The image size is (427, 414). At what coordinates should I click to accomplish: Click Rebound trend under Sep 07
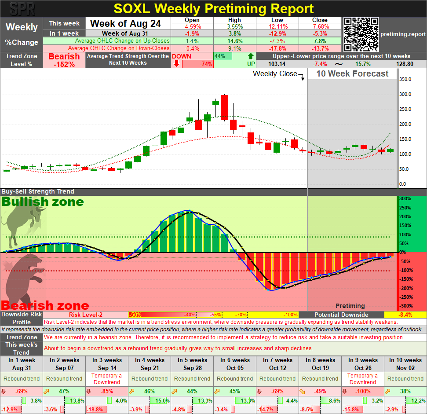pos(64,379)
